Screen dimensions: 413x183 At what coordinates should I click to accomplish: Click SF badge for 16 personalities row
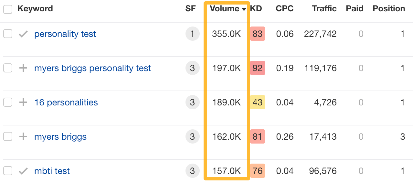(x=192, y=102)
